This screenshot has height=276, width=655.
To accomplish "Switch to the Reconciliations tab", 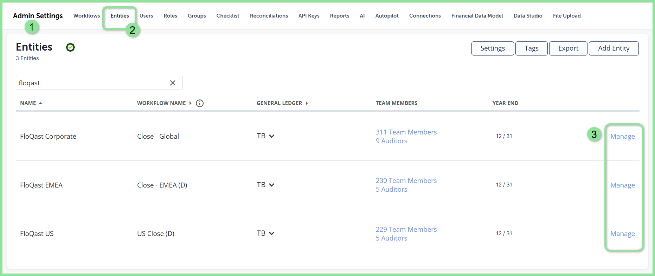I will tap(269, 16).
